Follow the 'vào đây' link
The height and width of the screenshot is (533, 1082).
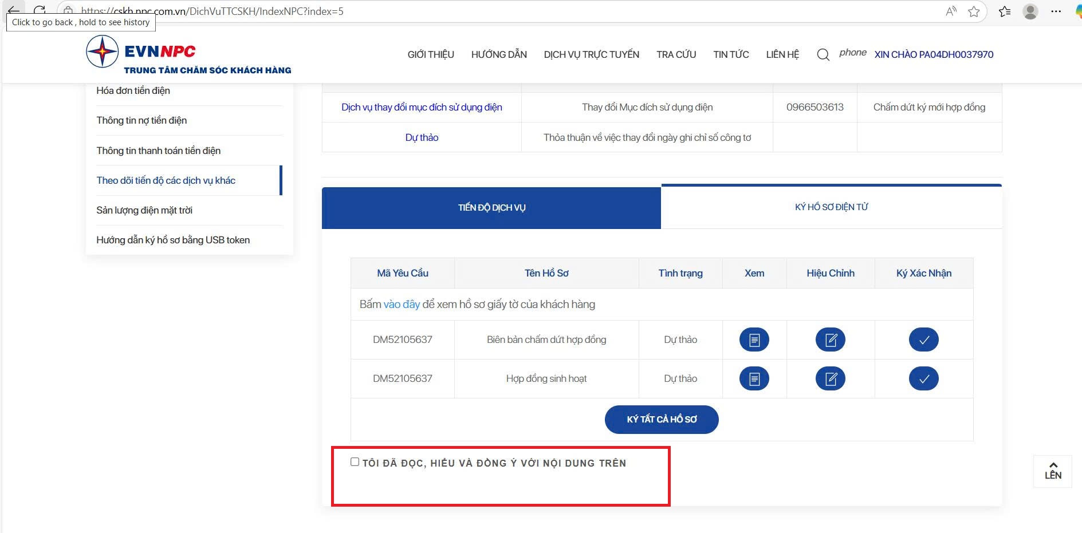pos(402,305)
